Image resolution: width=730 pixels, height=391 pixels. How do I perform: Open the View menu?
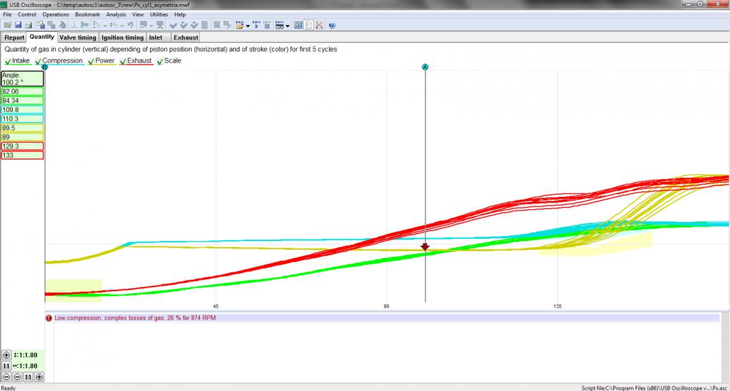click(138, 14)
